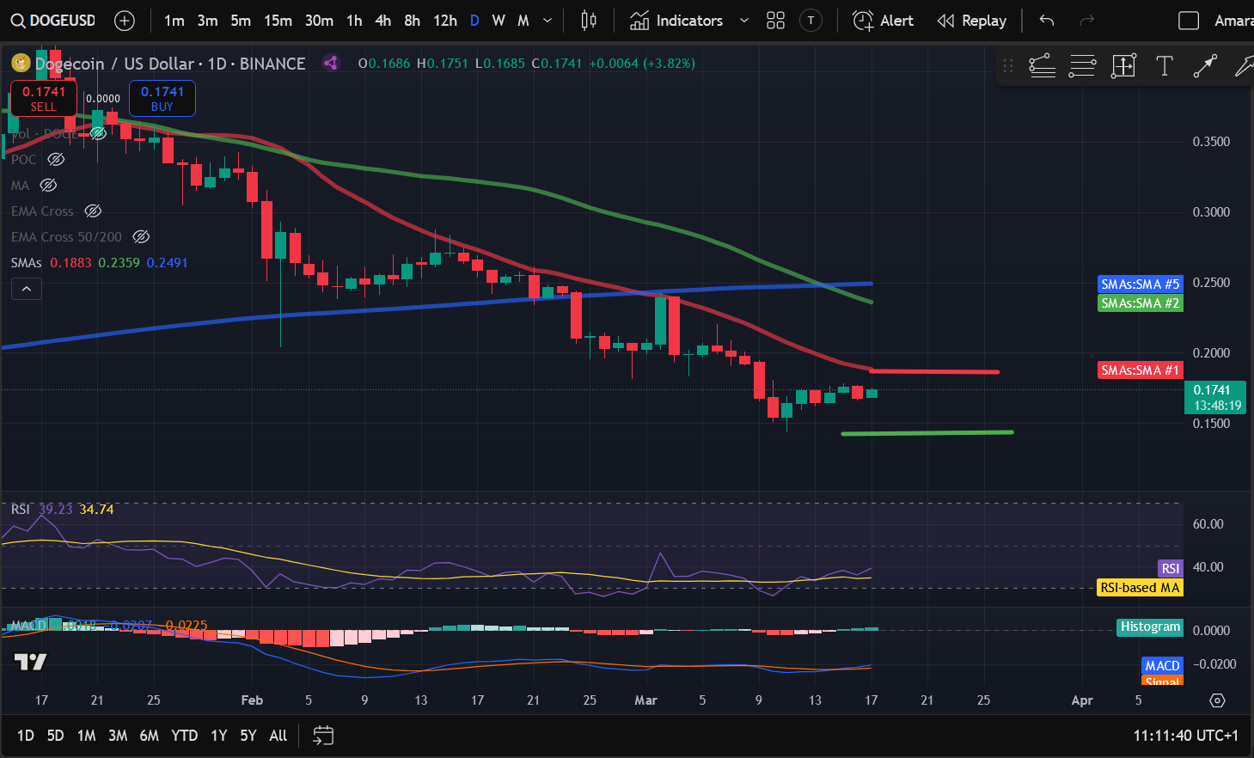Image resolution: width=1254 pixels, height=758 pixels.
Task: Set date range to YTD
Action: pos(185,736)
